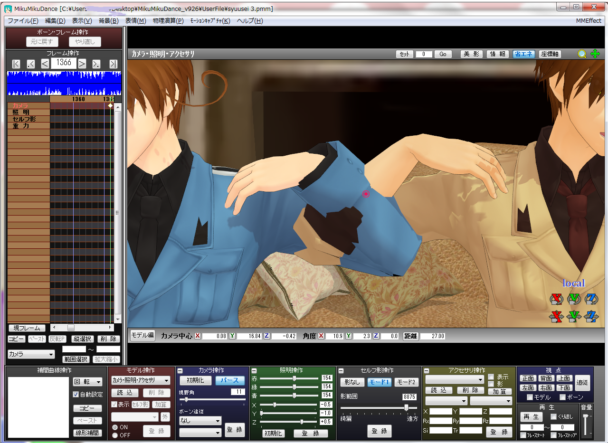This screenshot has height=443, width=608.
Task: Collapse the セルフ影操作 panel minus icon
Action: [341, 371]
